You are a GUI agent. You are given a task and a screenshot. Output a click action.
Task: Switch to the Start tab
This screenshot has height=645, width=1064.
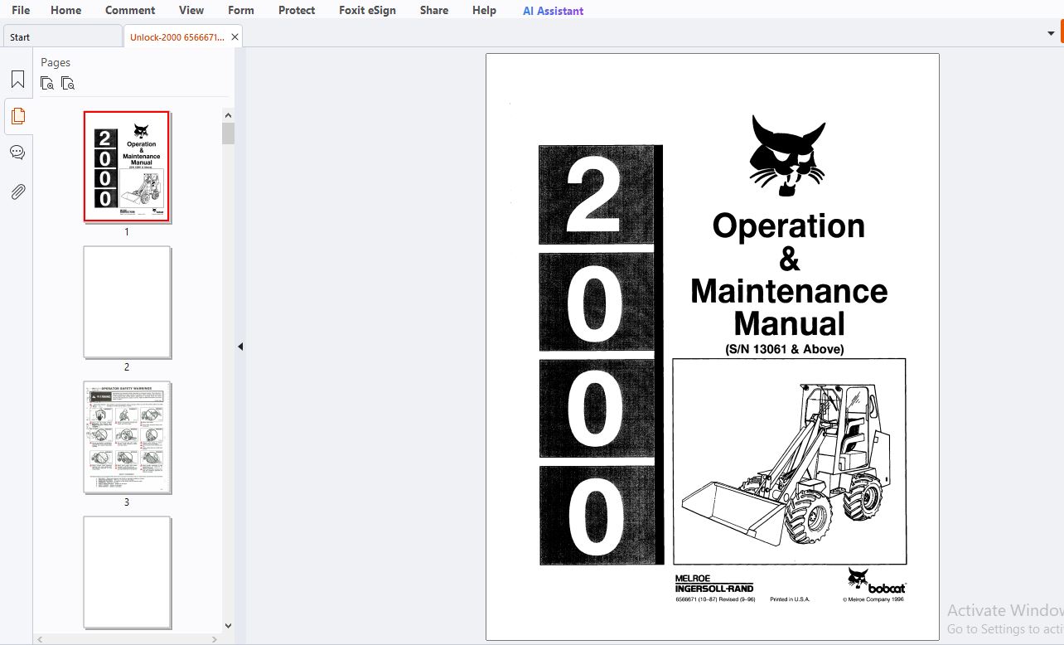pyautogui.click(x=62, y=36)
